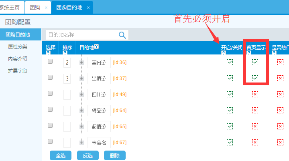Select the checkbox for 超值游 row
The image size is (289, 161).
click(x=50, y=125)
